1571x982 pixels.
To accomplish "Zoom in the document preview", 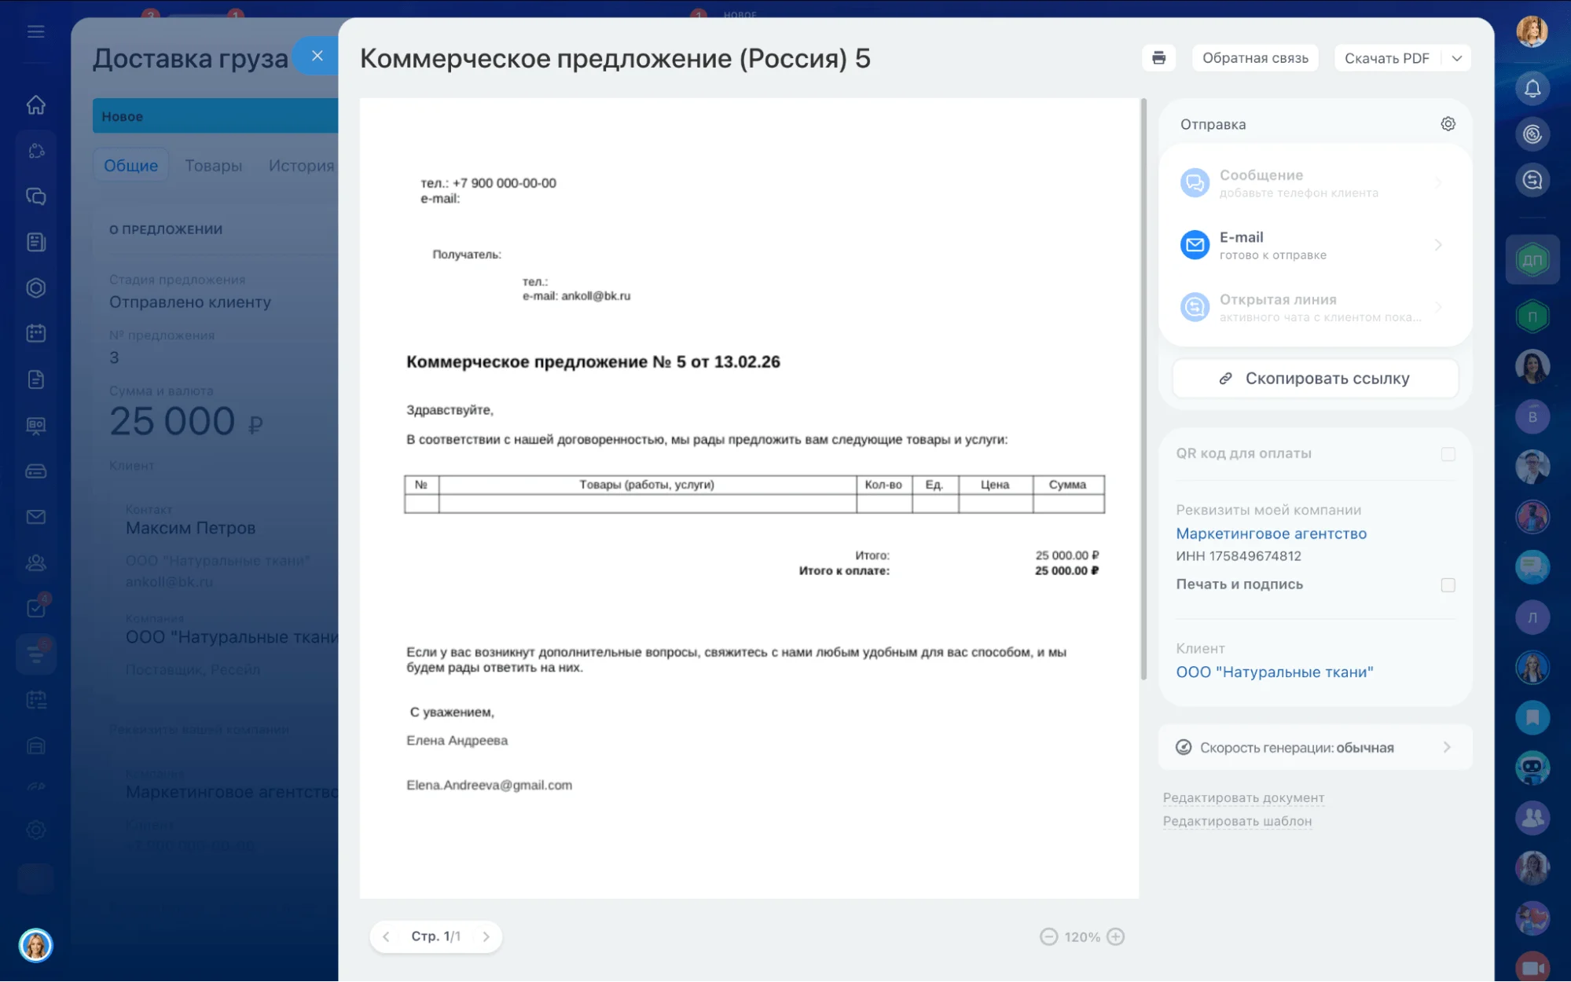I will [1115, 936].
